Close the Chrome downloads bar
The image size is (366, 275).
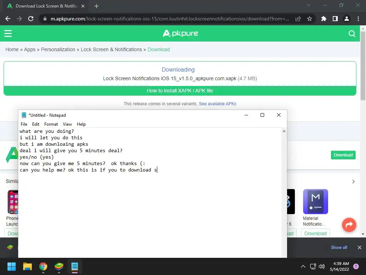[x=360, y=247]
